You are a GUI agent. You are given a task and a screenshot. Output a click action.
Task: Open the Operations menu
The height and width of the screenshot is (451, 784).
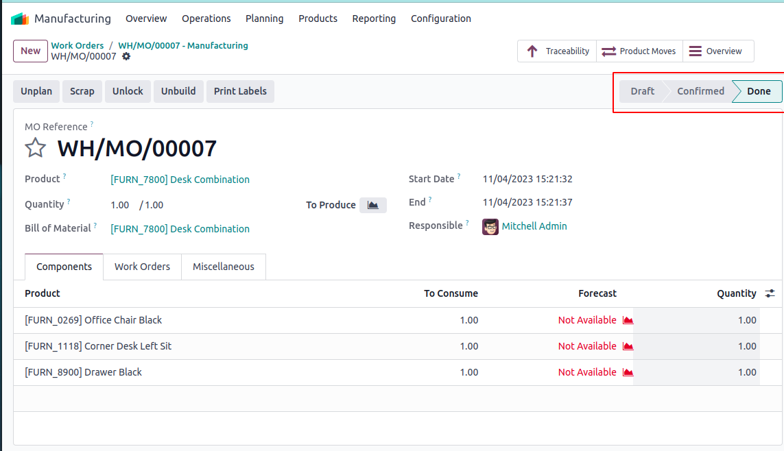[x=206, y=19]
